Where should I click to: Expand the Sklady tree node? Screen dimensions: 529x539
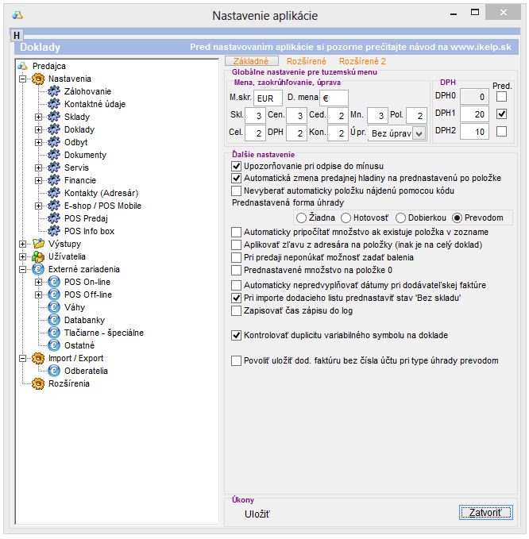pos(38,117)
